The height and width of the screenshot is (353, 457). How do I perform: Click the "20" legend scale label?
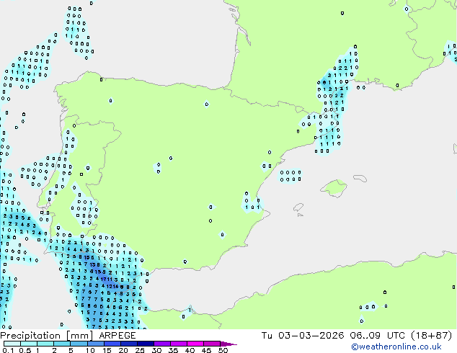(x=123, y=350)
